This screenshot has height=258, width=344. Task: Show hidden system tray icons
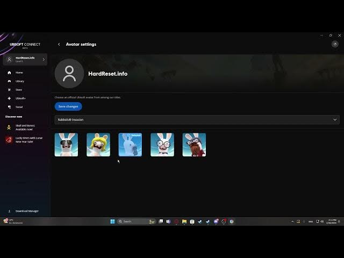coord(292,221)
